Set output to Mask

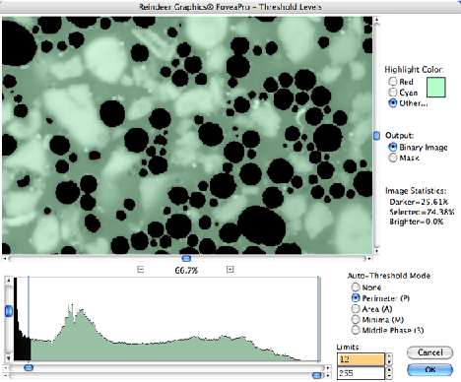[393, 158]
